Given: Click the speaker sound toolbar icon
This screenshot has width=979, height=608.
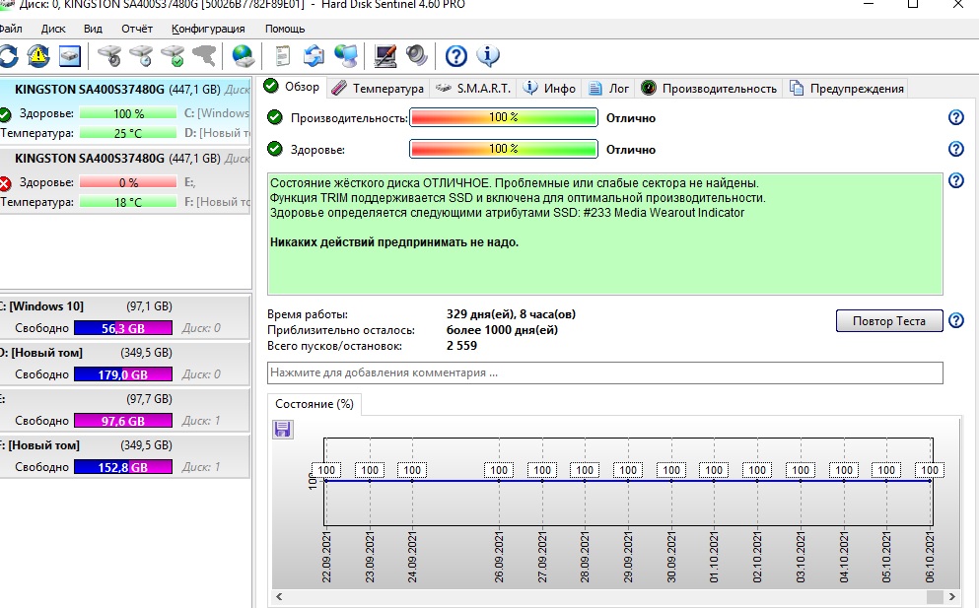Looking at the screenshot, I should pos(415,55).
